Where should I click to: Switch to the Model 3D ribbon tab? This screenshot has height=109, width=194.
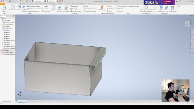(22, 4)
